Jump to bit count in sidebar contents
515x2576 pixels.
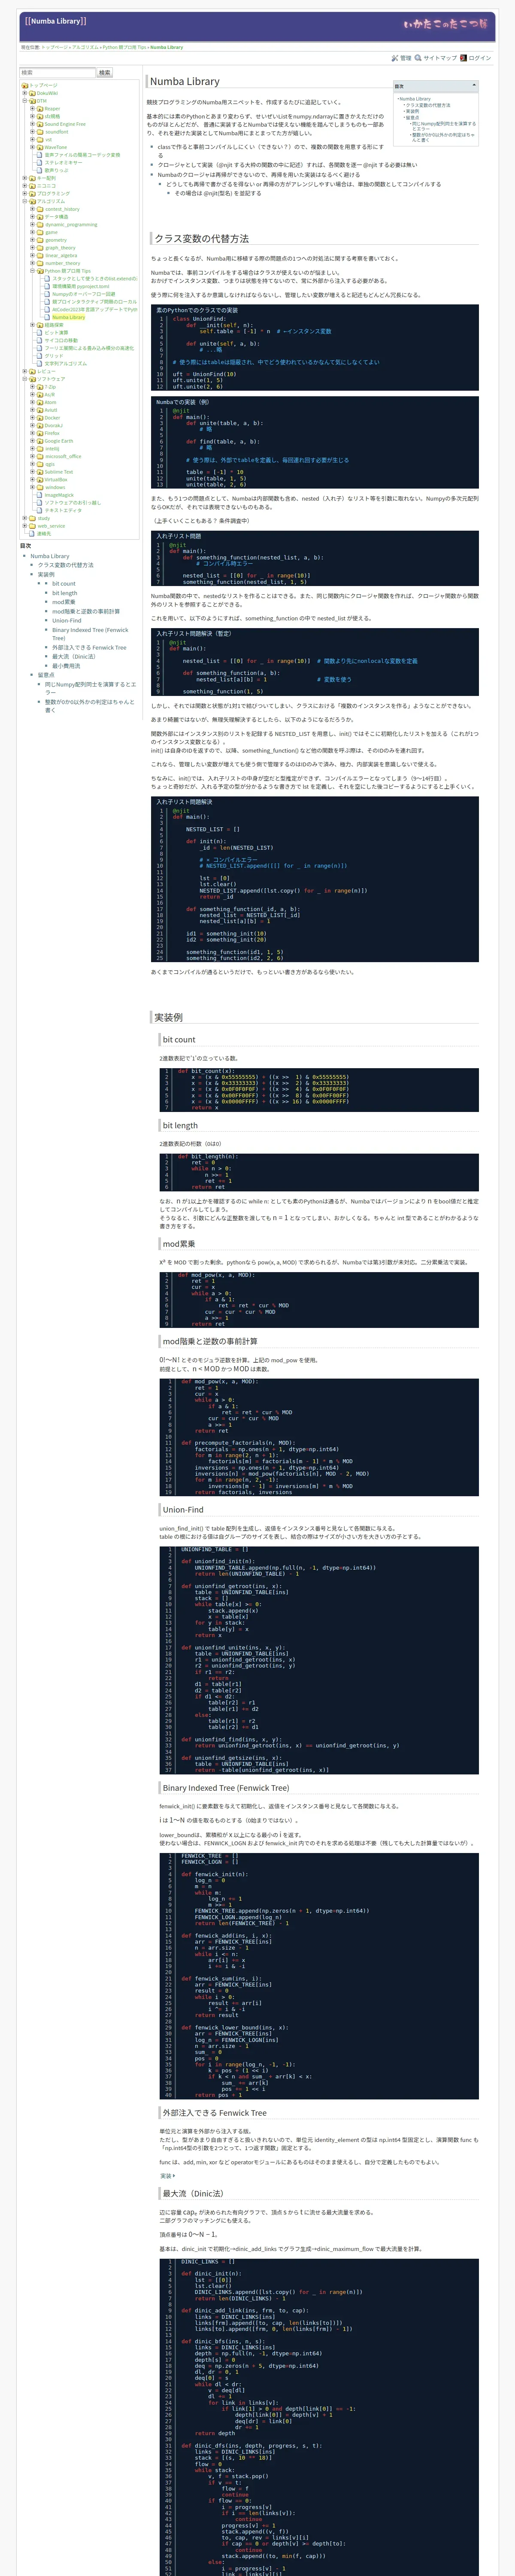pyautogui.click(x=64, y=584)
